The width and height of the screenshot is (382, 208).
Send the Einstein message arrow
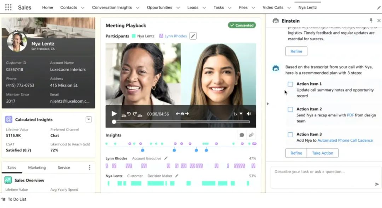(377, 184)
